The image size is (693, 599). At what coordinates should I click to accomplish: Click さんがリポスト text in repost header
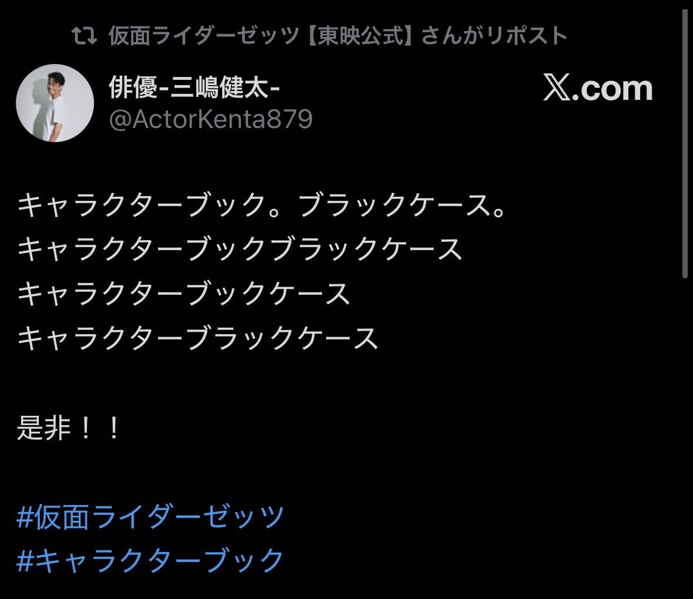click(494, 36)
